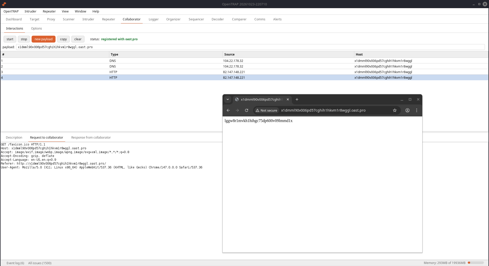Viewport: 489px width, 266px height.
Task: Open the Description tab
Action: pyautogui.click(x=14, y=137)
